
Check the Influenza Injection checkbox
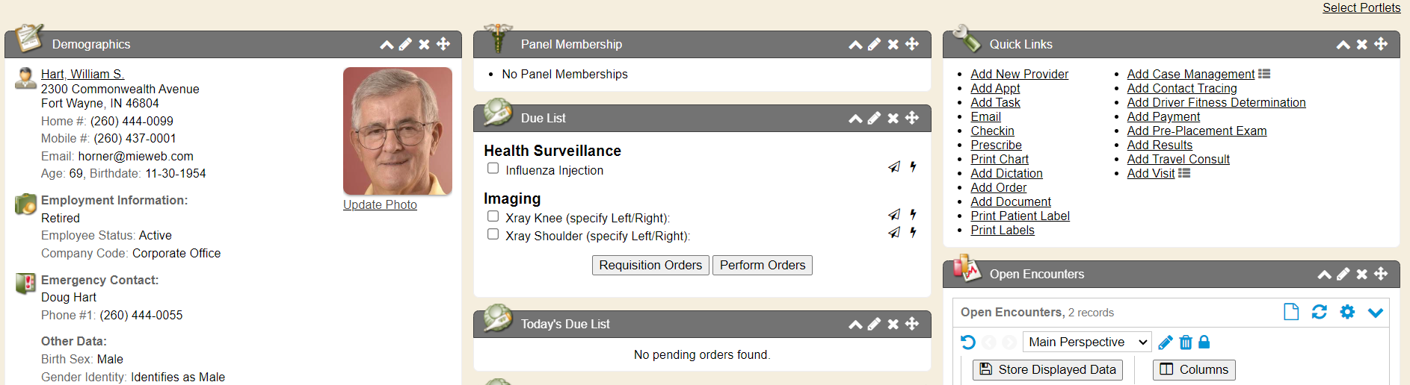(x=493, y=169)
